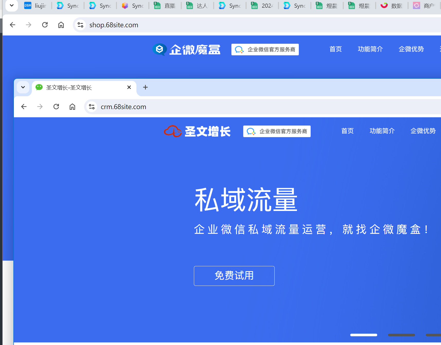Go back in the shop.68site.com window
Image resolution: width=441 pixels, height=345 pixels.
[12, 25]
